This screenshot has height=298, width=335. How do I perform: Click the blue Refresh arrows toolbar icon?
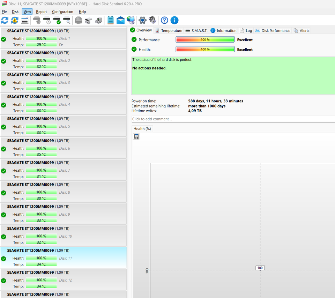[5, 20]
